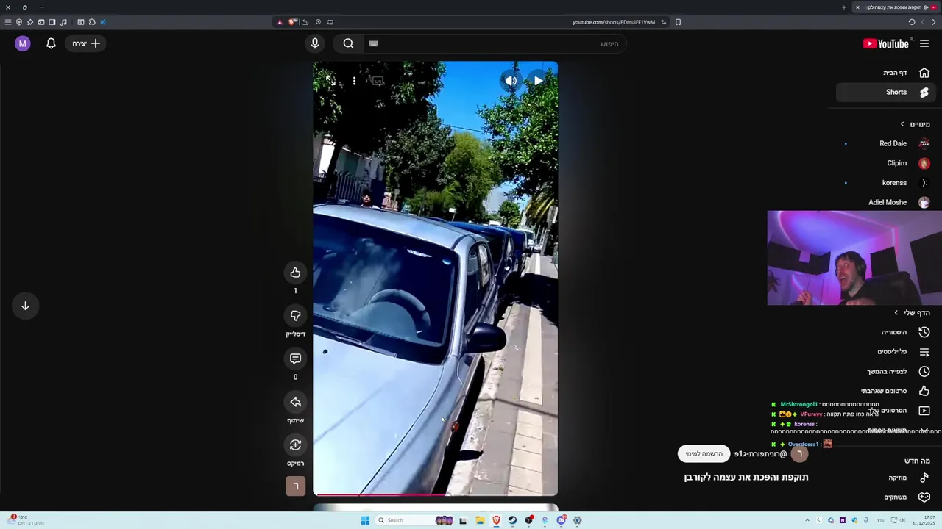Viewport: 942px width, 529px height.
Task: Open the browser music note icon
Action: [63, 22]
